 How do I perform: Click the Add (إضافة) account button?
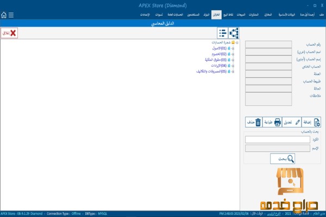[x=312, y=122]
